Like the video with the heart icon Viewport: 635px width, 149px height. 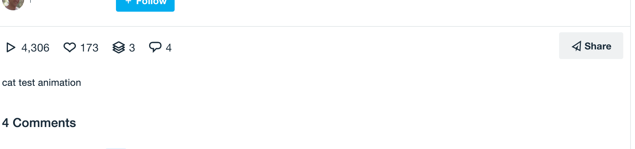point(70,47)
